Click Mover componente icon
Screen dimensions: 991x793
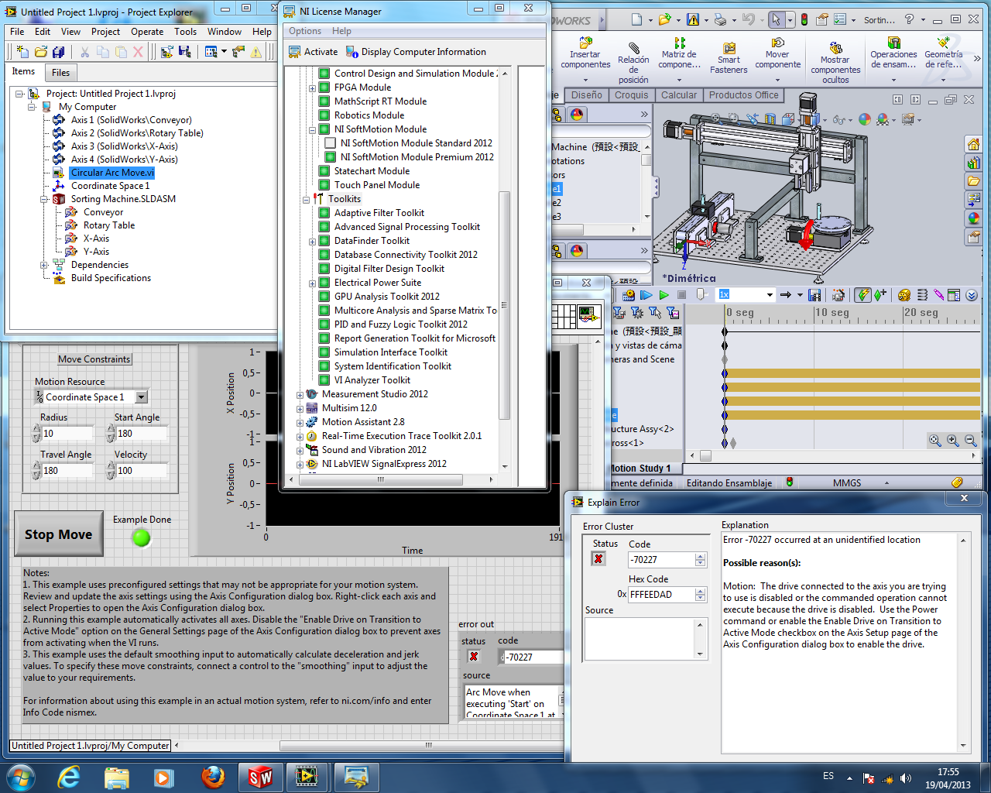click(x=777, y=43)
